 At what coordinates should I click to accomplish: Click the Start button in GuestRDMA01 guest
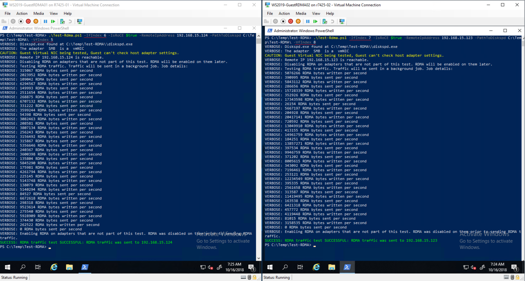click(8, 267)
